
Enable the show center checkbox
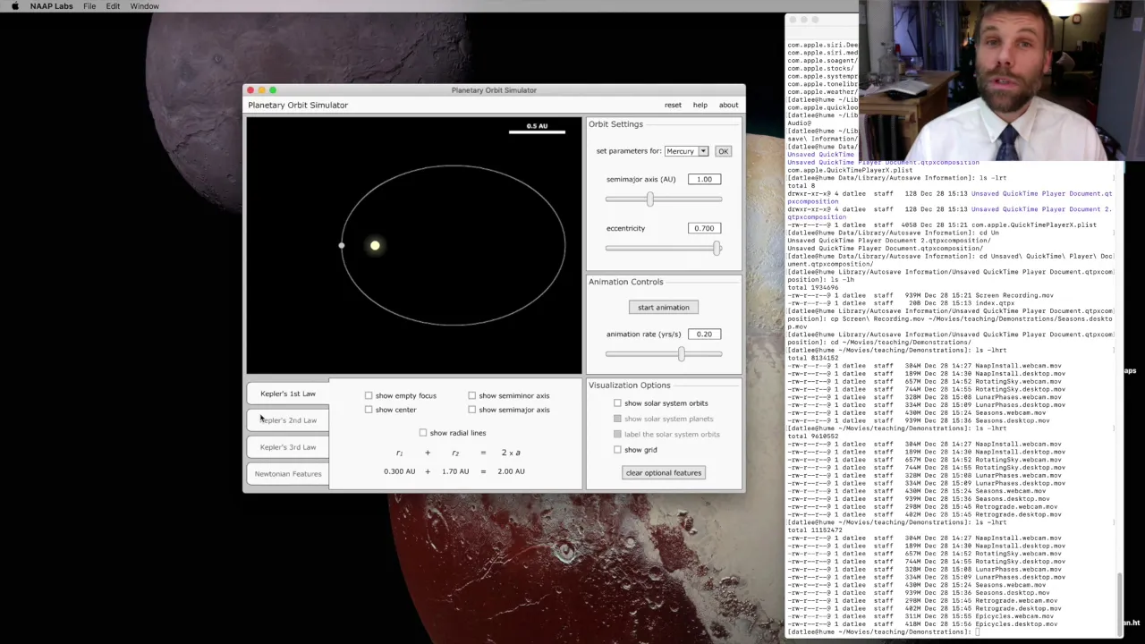369,410
